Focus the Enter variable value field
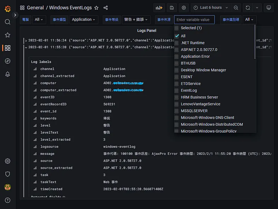The height and width of the screenshot is (209, 278). click(194, 19)
